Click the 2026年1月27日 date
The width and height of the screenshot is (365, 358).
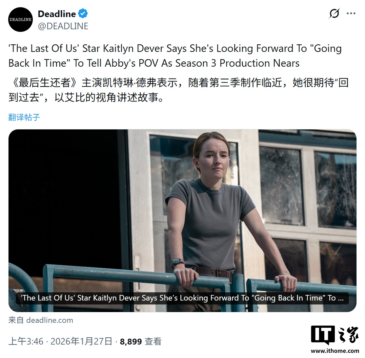pyautogui.click(x=81, y=342)
